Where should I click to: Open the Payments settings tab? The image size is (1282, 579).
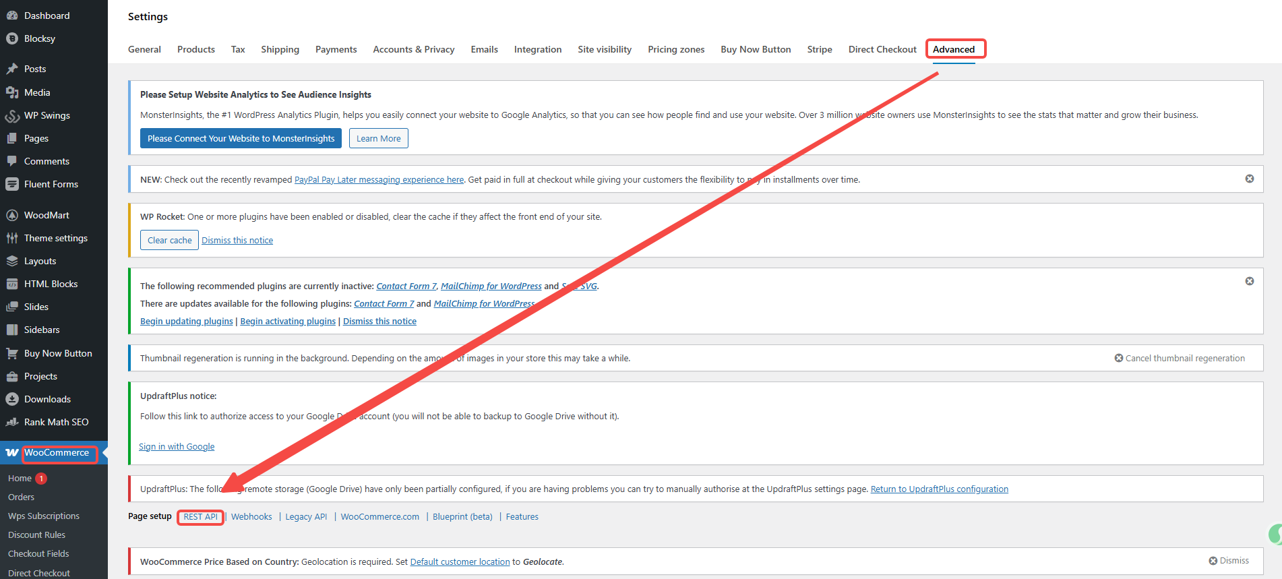click(336, 49)
